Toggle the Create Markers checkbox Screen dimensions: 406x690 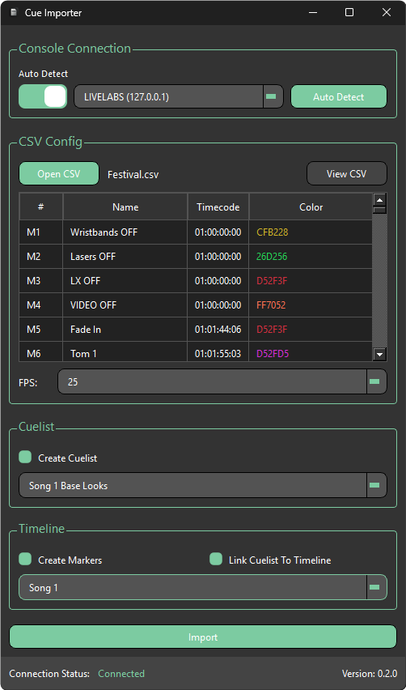click(25, 560)
